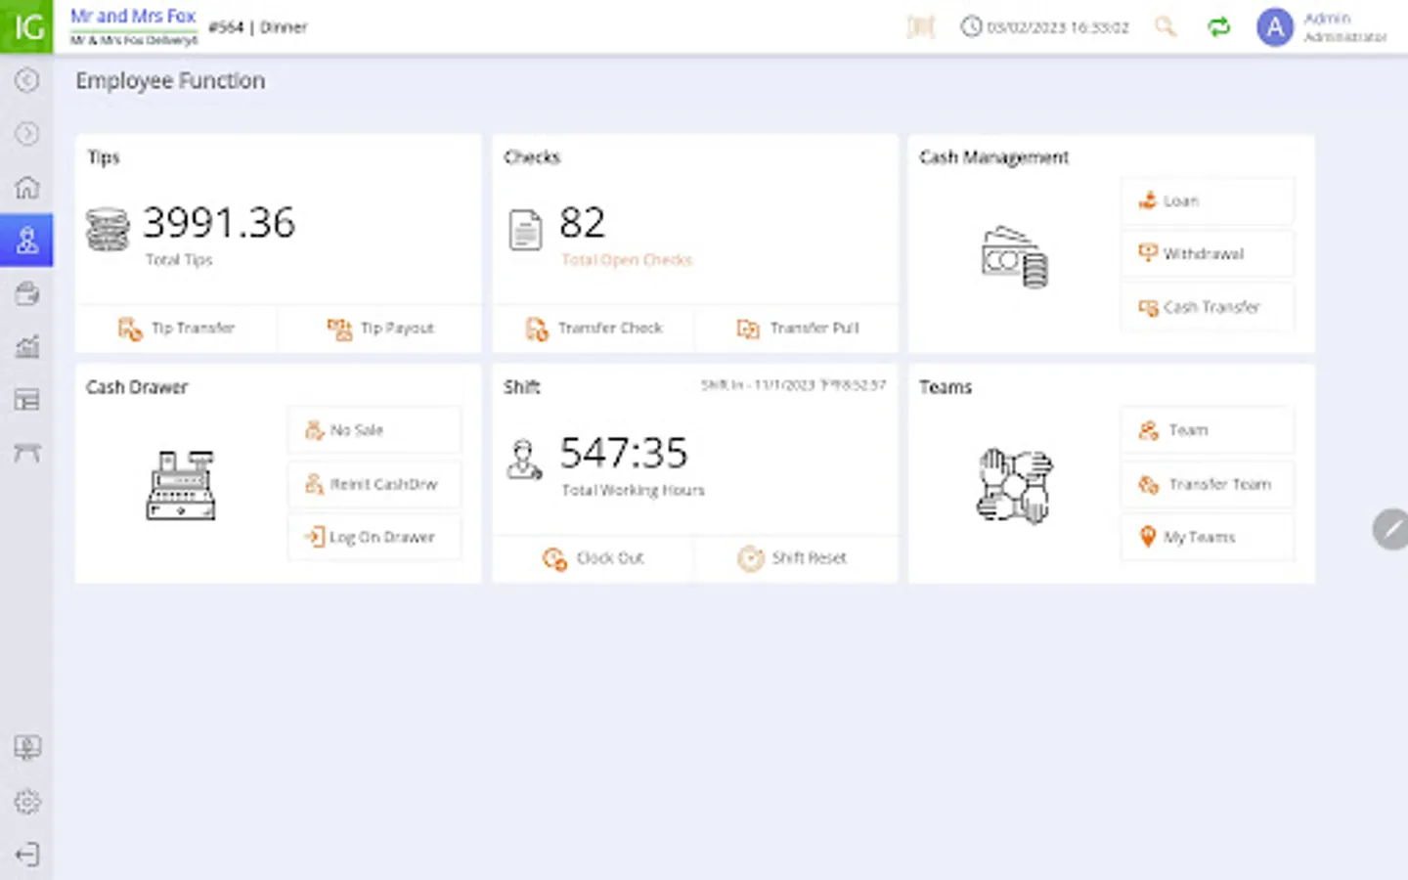
Task: Click the 82 open checks count
Action: 583,223
